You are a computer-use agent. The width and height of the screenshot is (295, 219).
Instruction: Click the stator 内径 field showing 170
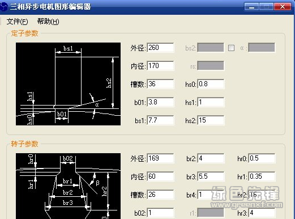click(160, 66)
